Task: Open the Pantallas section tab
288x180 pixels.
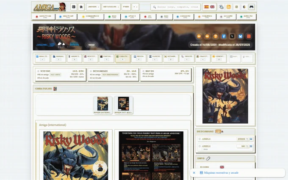Action: (x=107, y=58)
